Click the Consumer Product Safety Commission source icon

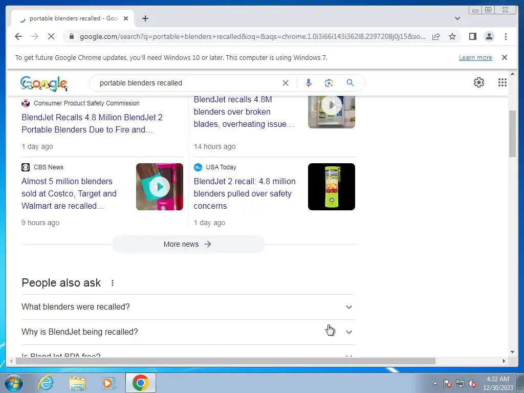coord(26,103)
